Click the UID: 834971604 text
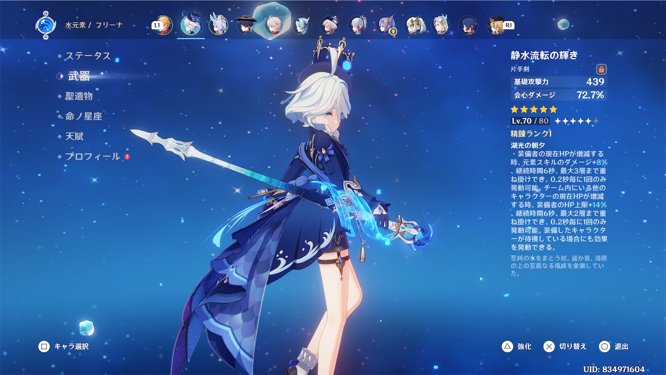Image resolution: width=666 pixels, height=375 pixels. point(614,369)
